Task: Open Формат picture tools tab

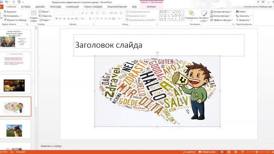Action: point(152,7)
